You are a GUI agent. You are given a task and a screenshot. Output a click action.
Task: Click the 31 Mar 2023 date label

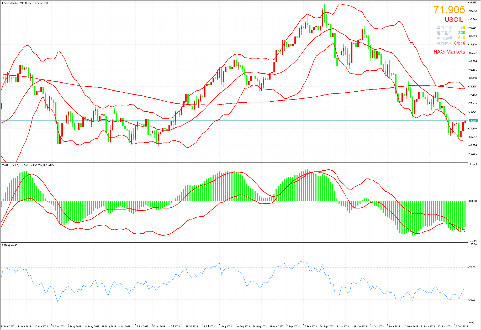coord(8,327)
